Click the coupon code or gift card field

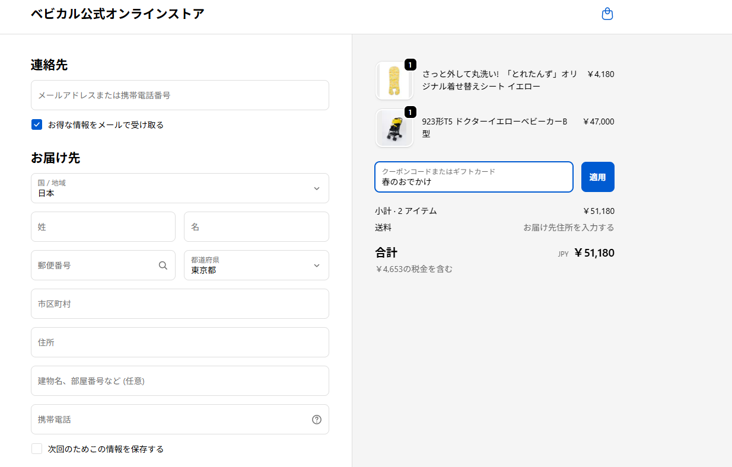click(x=473, y=177)
